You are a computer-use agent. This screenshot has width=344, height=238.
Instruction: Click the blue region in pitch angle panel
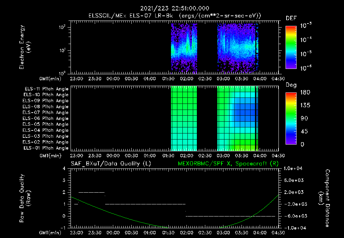pos(245,112)
